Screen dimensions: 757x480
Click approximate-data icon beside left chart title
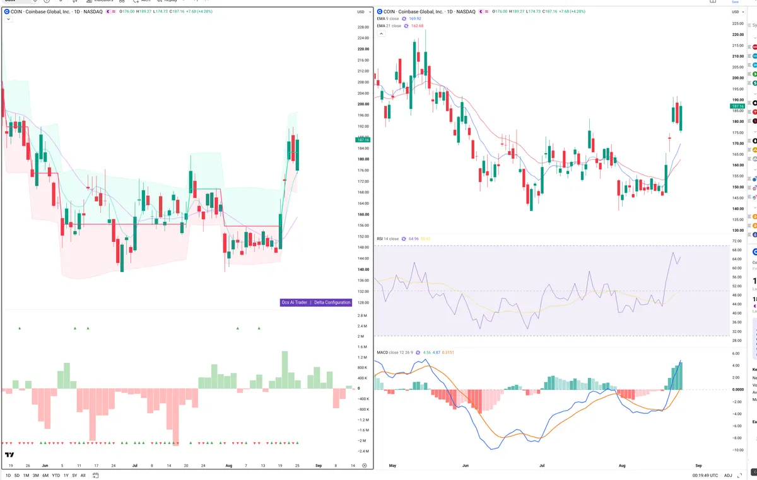[x=115, y=11]
